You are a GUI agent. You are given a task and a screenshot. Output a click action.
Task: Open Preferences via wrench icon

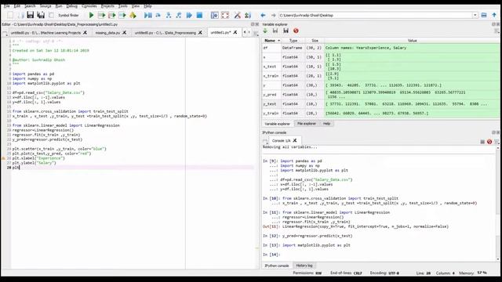[237, 15]
